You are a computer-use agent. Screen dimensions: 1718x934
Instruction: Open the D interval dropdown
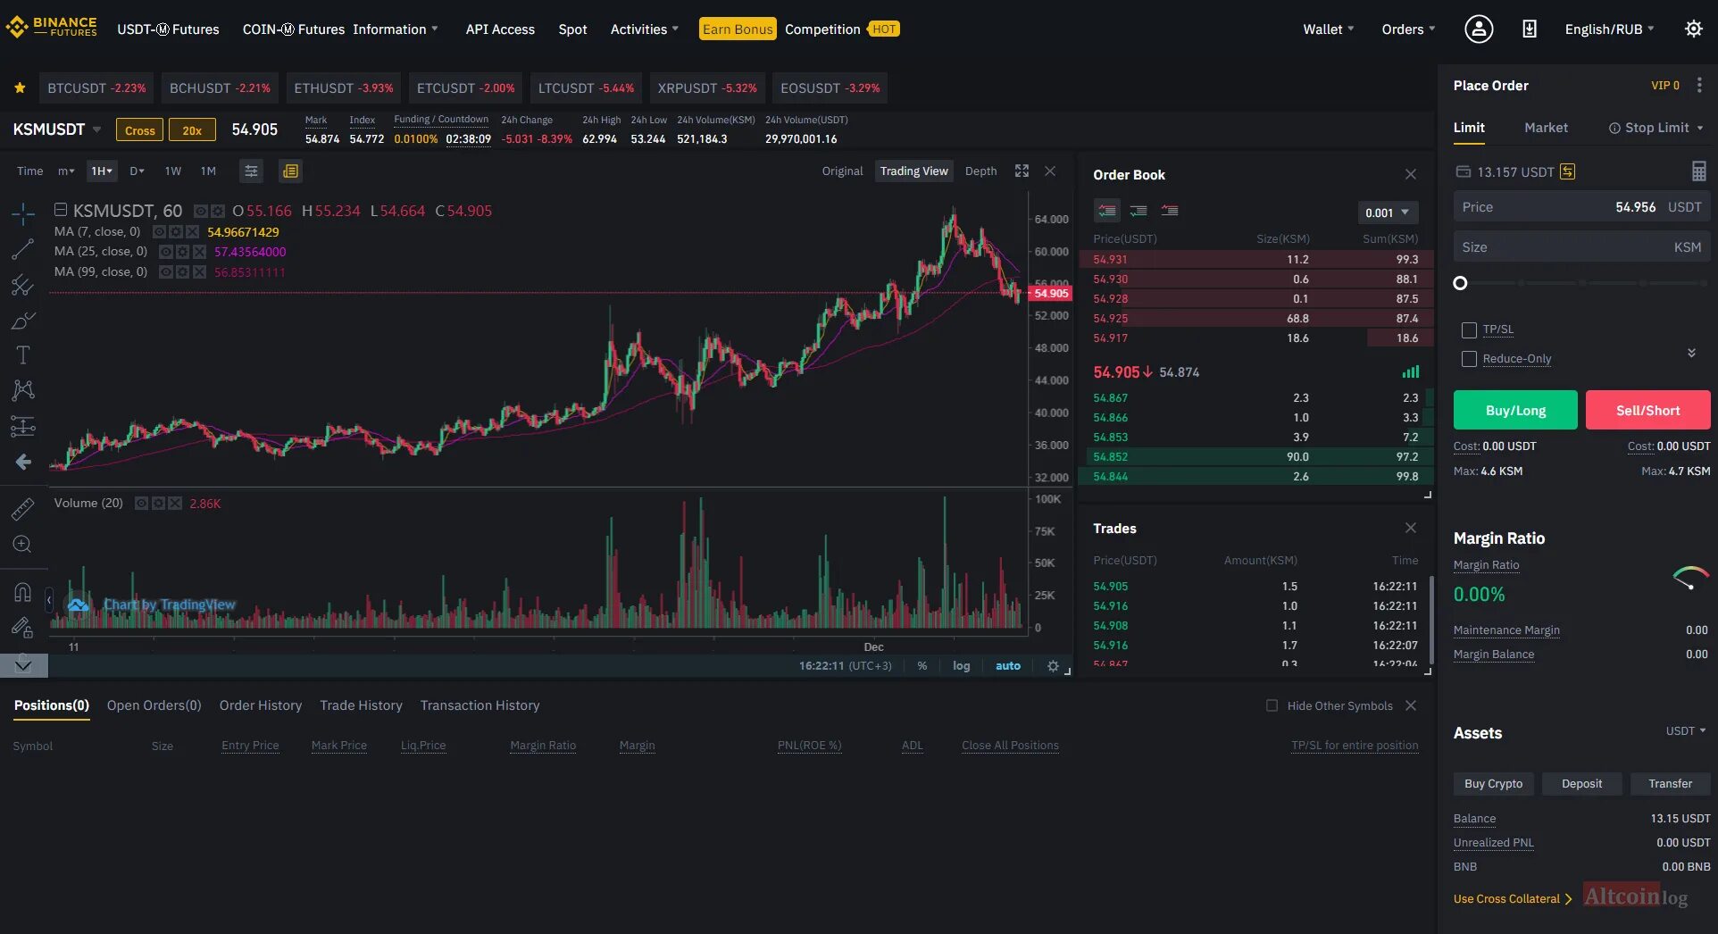pyautogui.click(x=137, y=171)
